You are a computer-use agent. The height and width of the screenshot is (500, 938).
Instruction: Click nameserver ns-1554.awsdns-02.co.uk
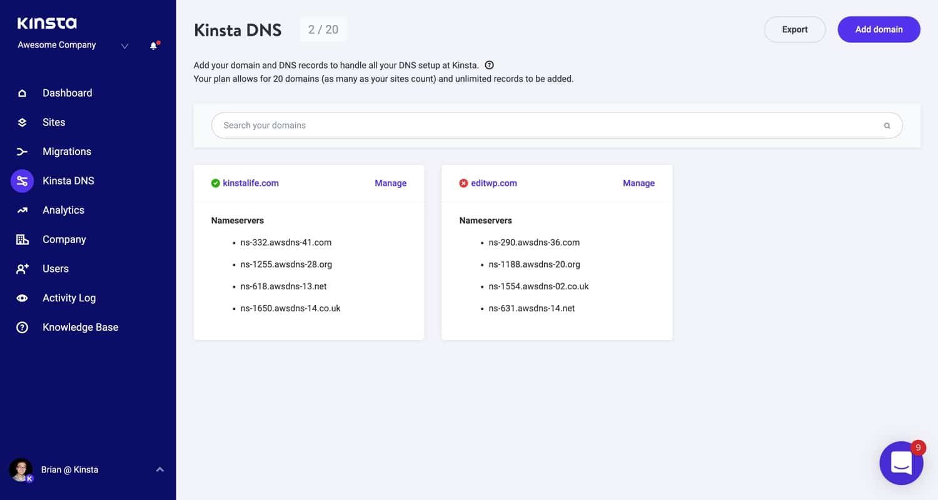point(539,286)
